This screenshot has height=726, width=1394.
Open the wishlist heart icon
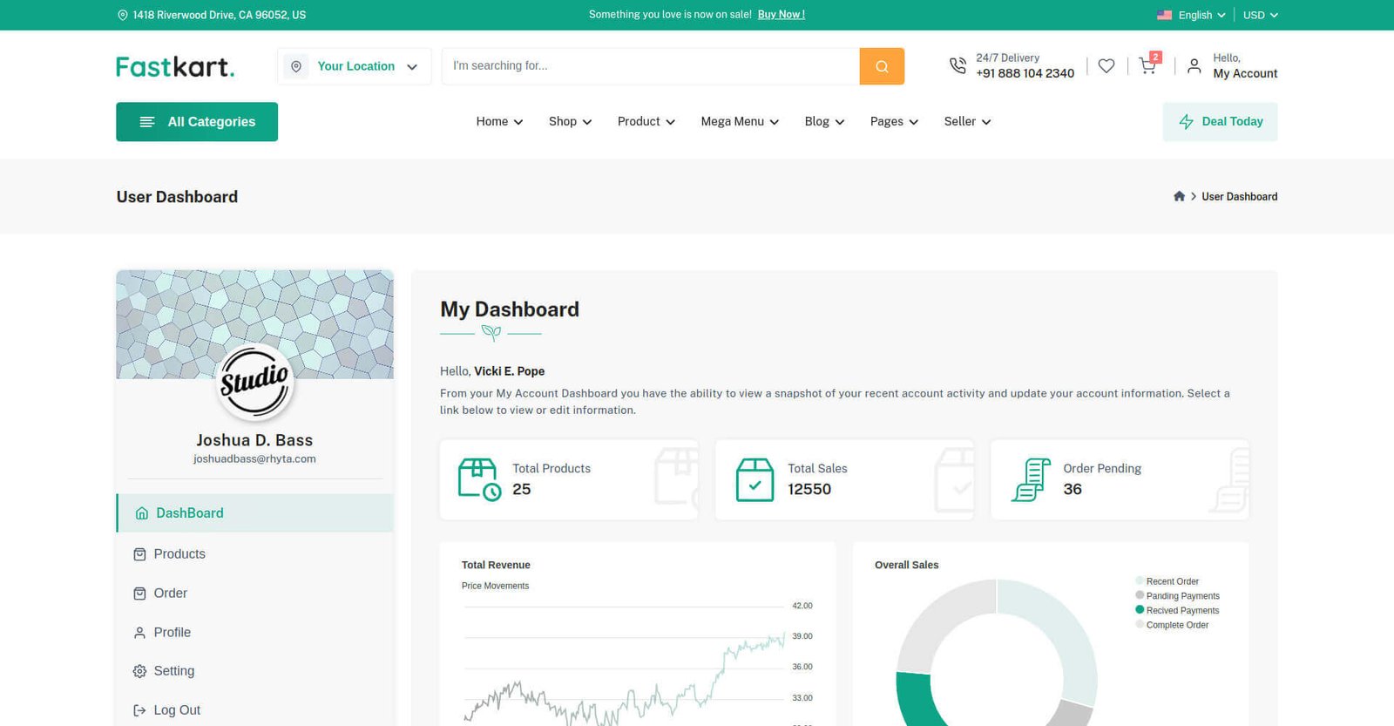coord(1106,66)
